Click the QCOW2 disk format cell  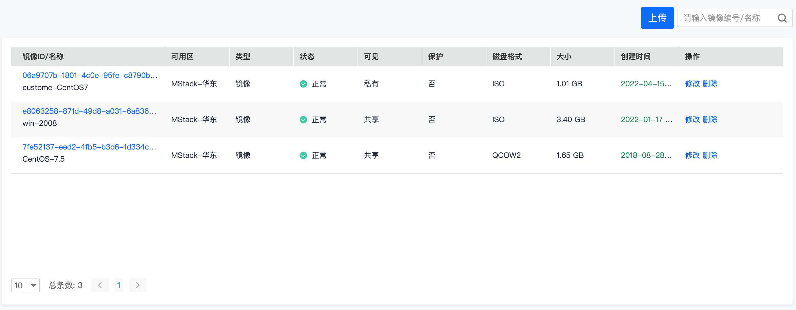click(506, 155)
